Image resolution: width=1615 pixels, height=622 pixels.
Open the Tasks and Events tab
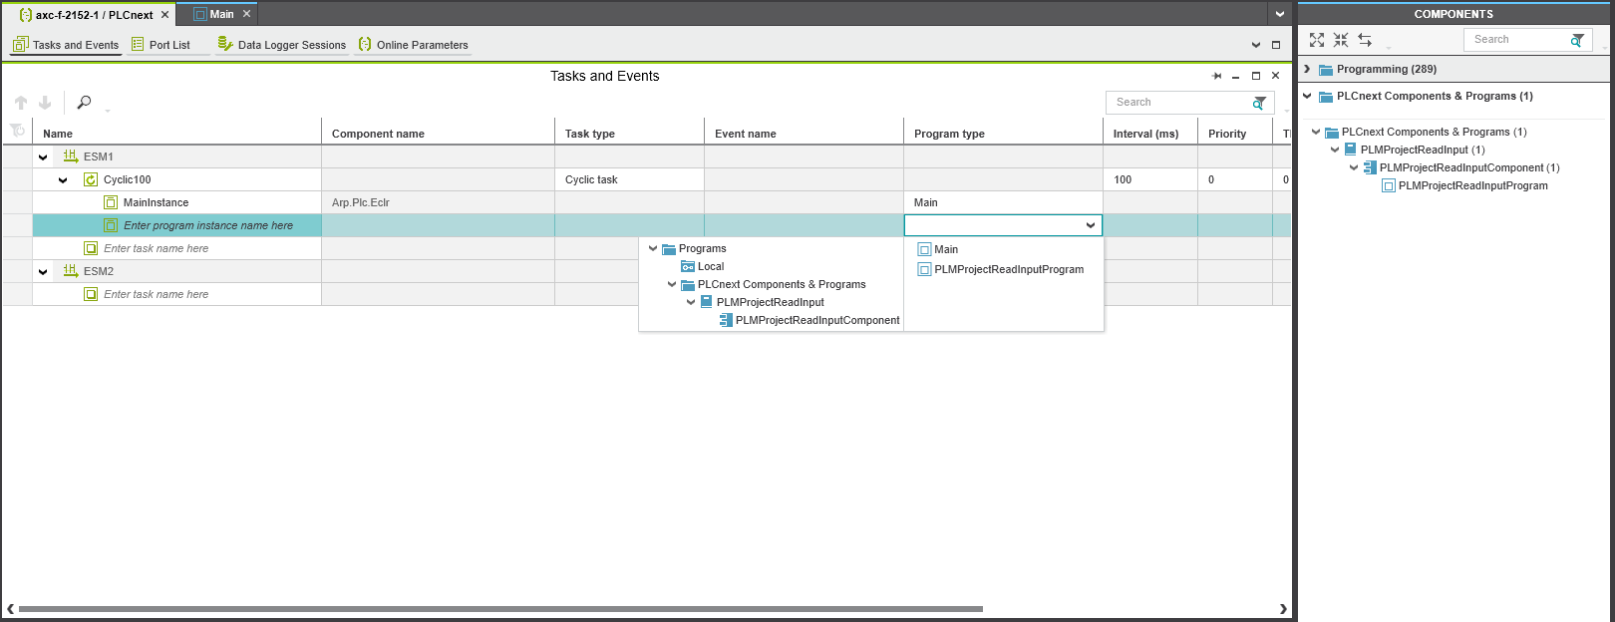tap(66, 45)
